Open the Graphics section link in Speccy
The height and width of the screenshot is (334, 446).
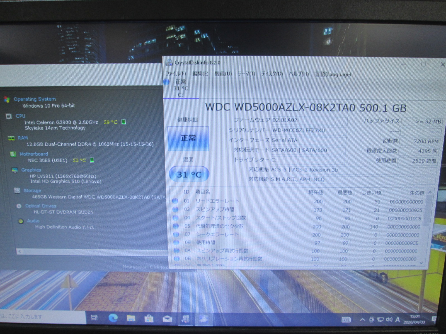[31, 170]
